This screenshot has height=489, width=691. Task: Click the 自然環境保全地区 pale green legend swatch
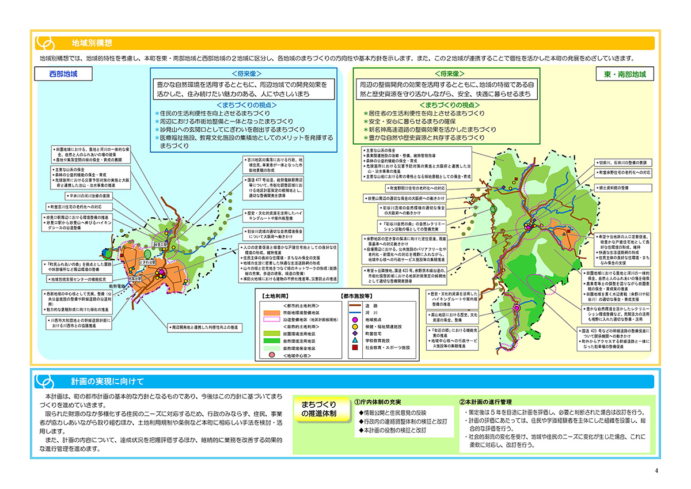click(x=271, y=348)
